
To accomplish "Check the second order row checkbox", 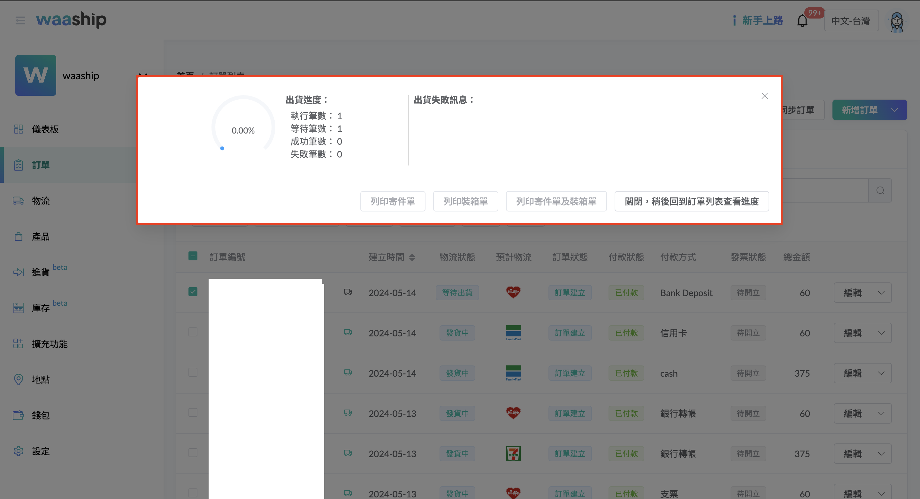I will point(193,332).
